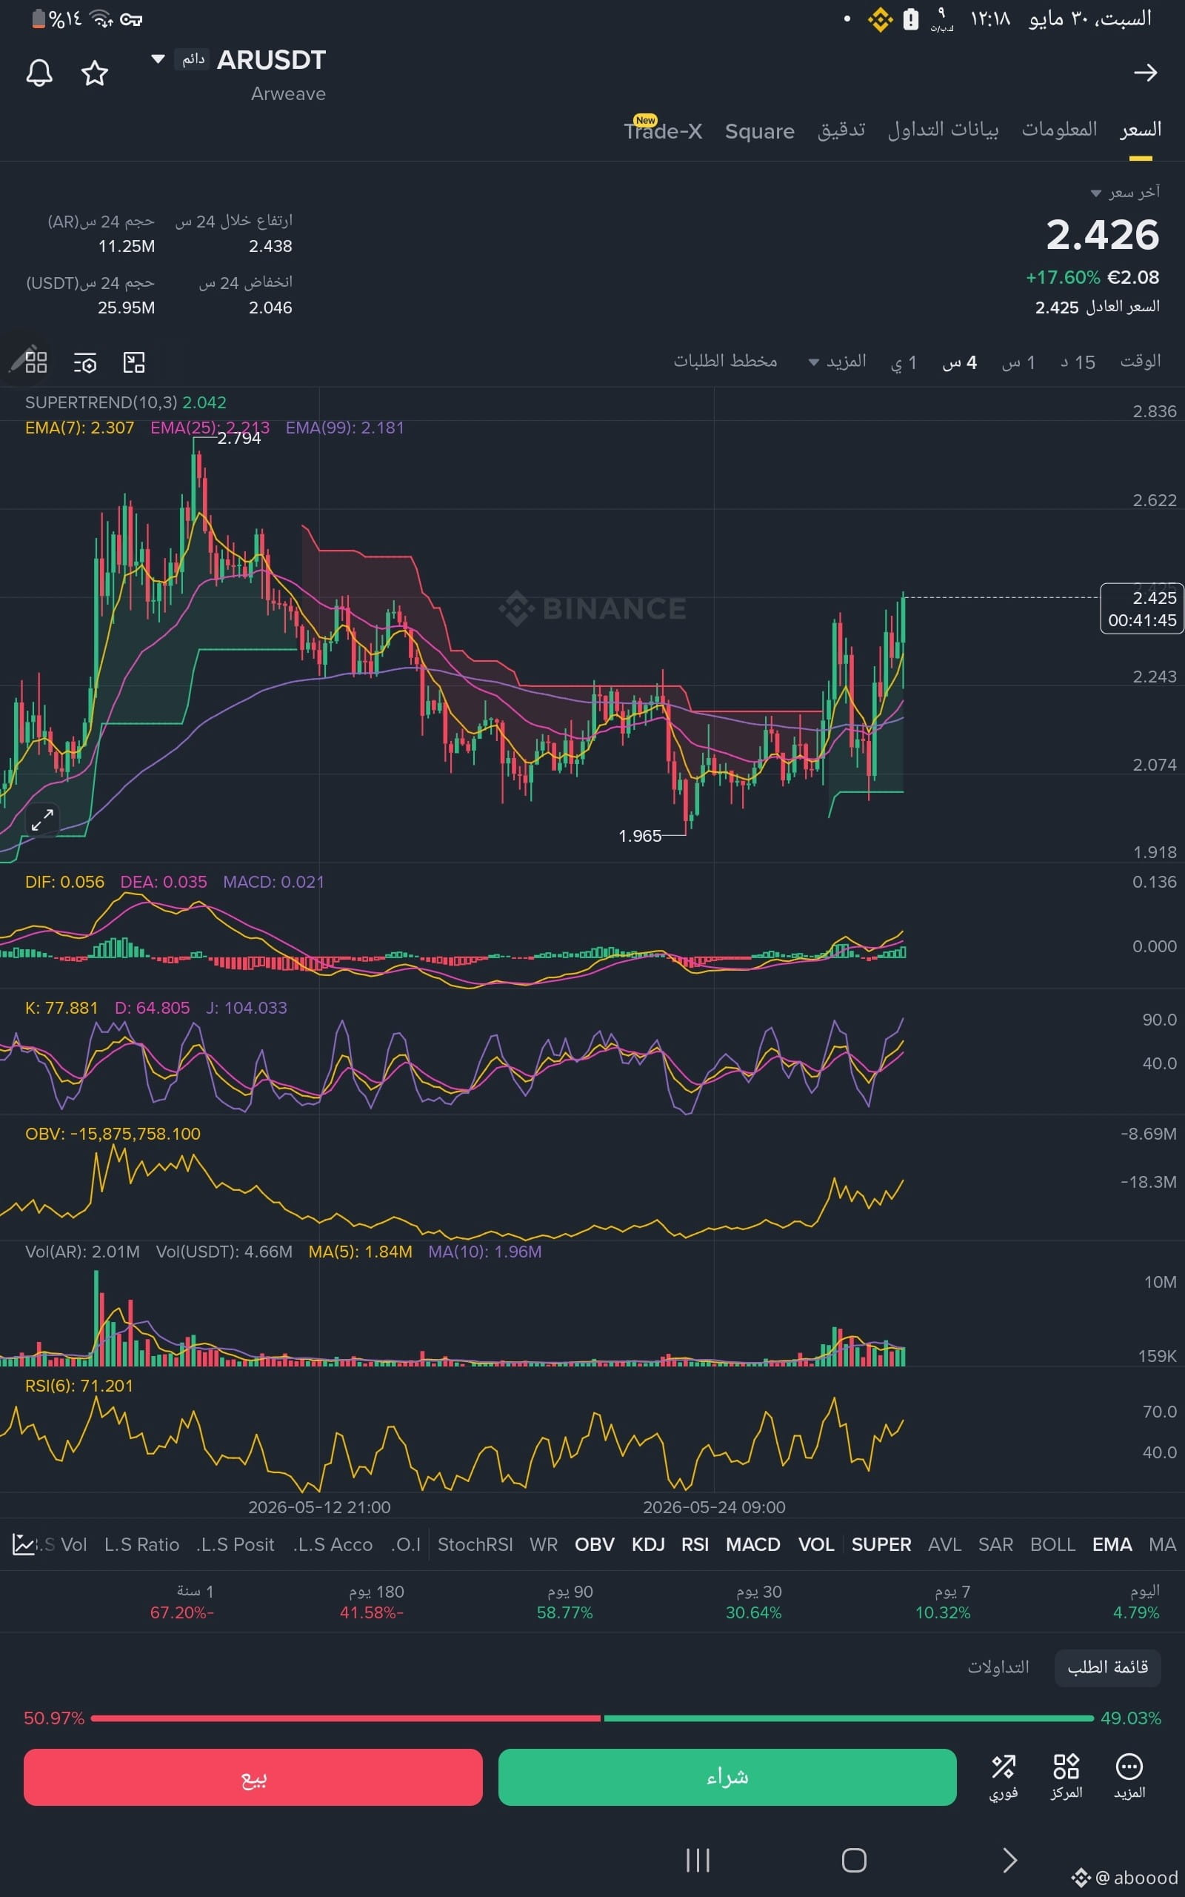1185x1897 pixels.
Task: Open landscape fullscreen chart icon
Action: (x=134, y=362)
